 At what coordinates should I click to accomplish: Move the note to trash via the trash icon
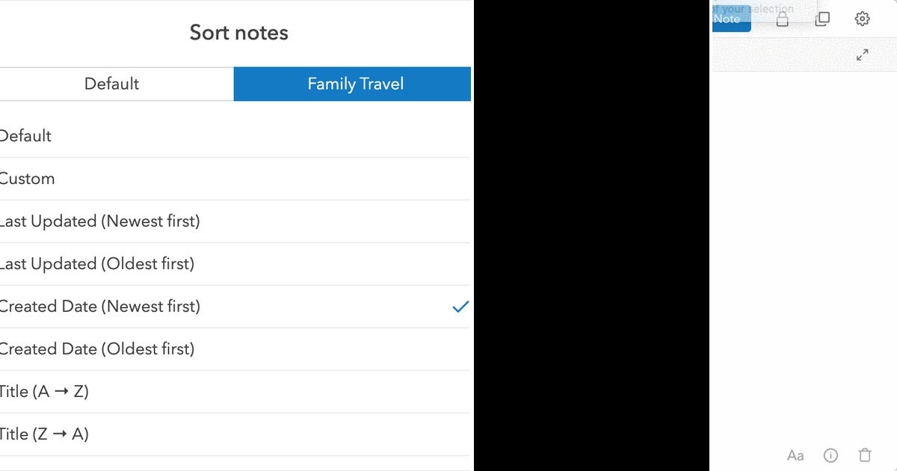[x=865, y=455]
